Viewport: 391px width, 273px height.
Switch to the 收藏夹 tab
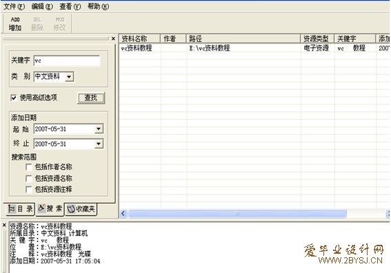click(x=81, y=209)
